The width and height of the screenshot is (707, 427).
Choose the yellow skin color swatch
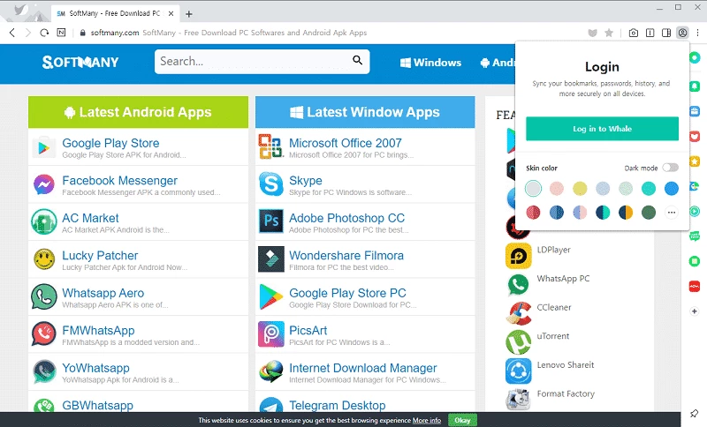[580, 188]
